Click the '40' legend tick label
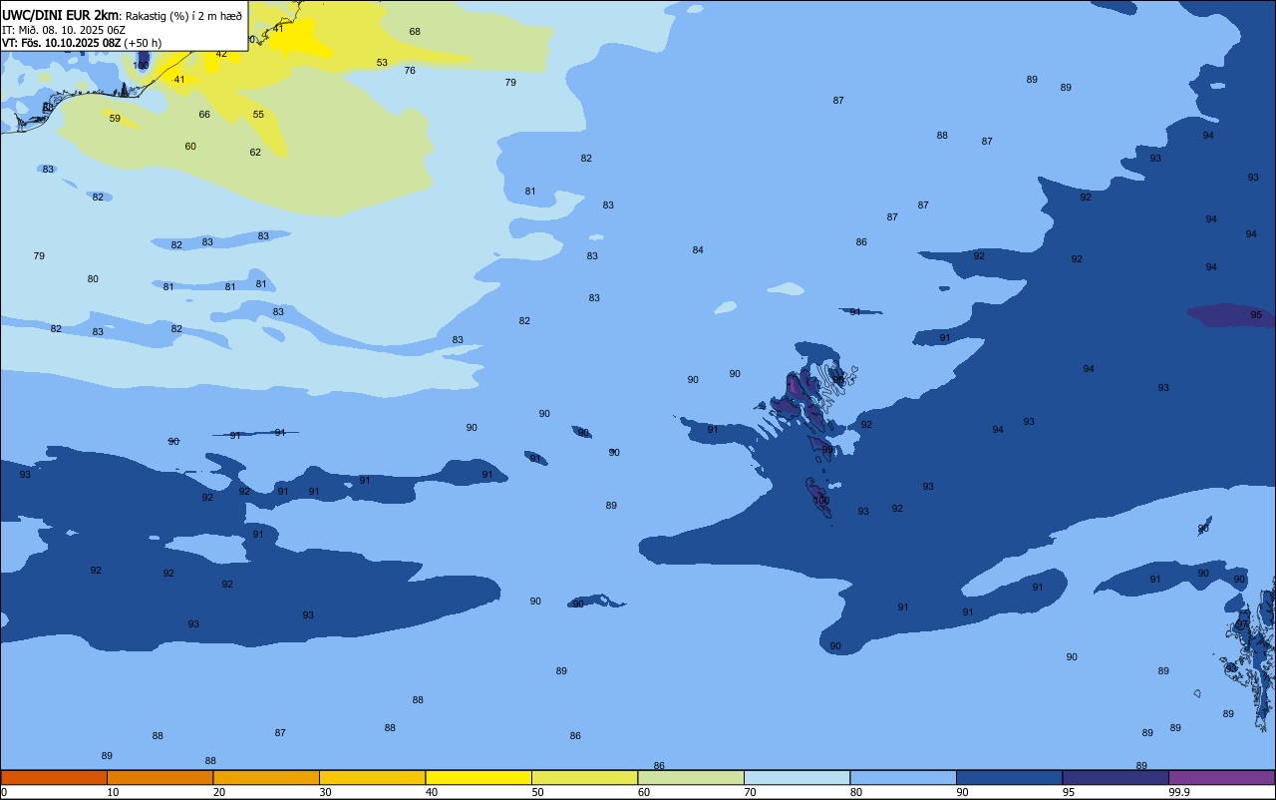Screen dimensions: 1276x800 tap(431, 792)
